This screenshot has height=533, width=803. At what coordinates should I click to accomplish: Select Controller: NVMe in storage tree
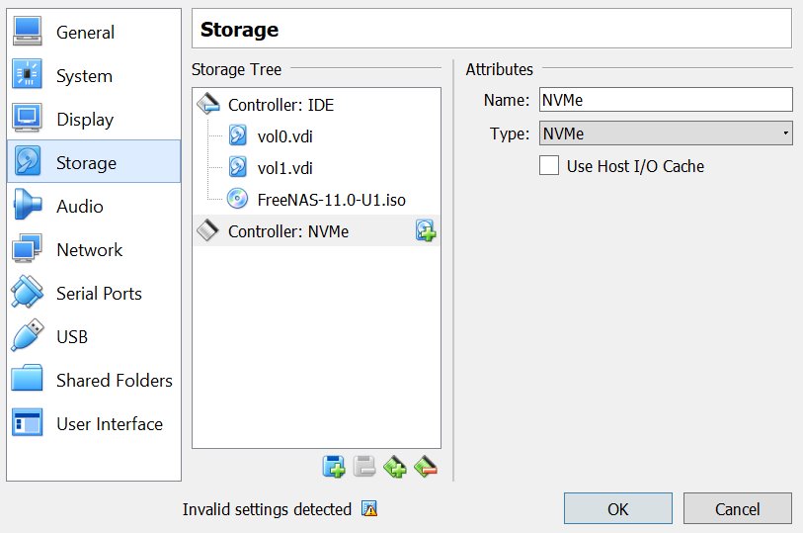tap(316, 230)
